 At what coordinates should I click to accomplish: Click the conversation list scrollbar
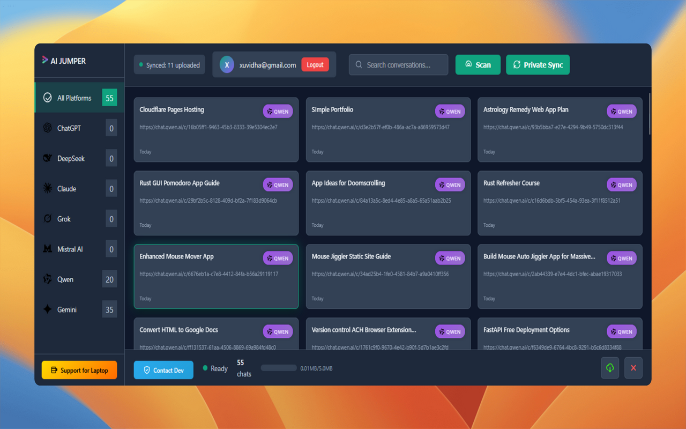pos(650,114)
